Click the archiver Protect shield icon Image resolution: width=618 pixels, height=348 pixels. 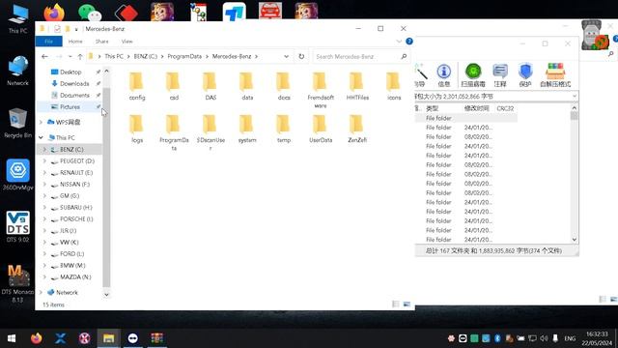point(525,75)
